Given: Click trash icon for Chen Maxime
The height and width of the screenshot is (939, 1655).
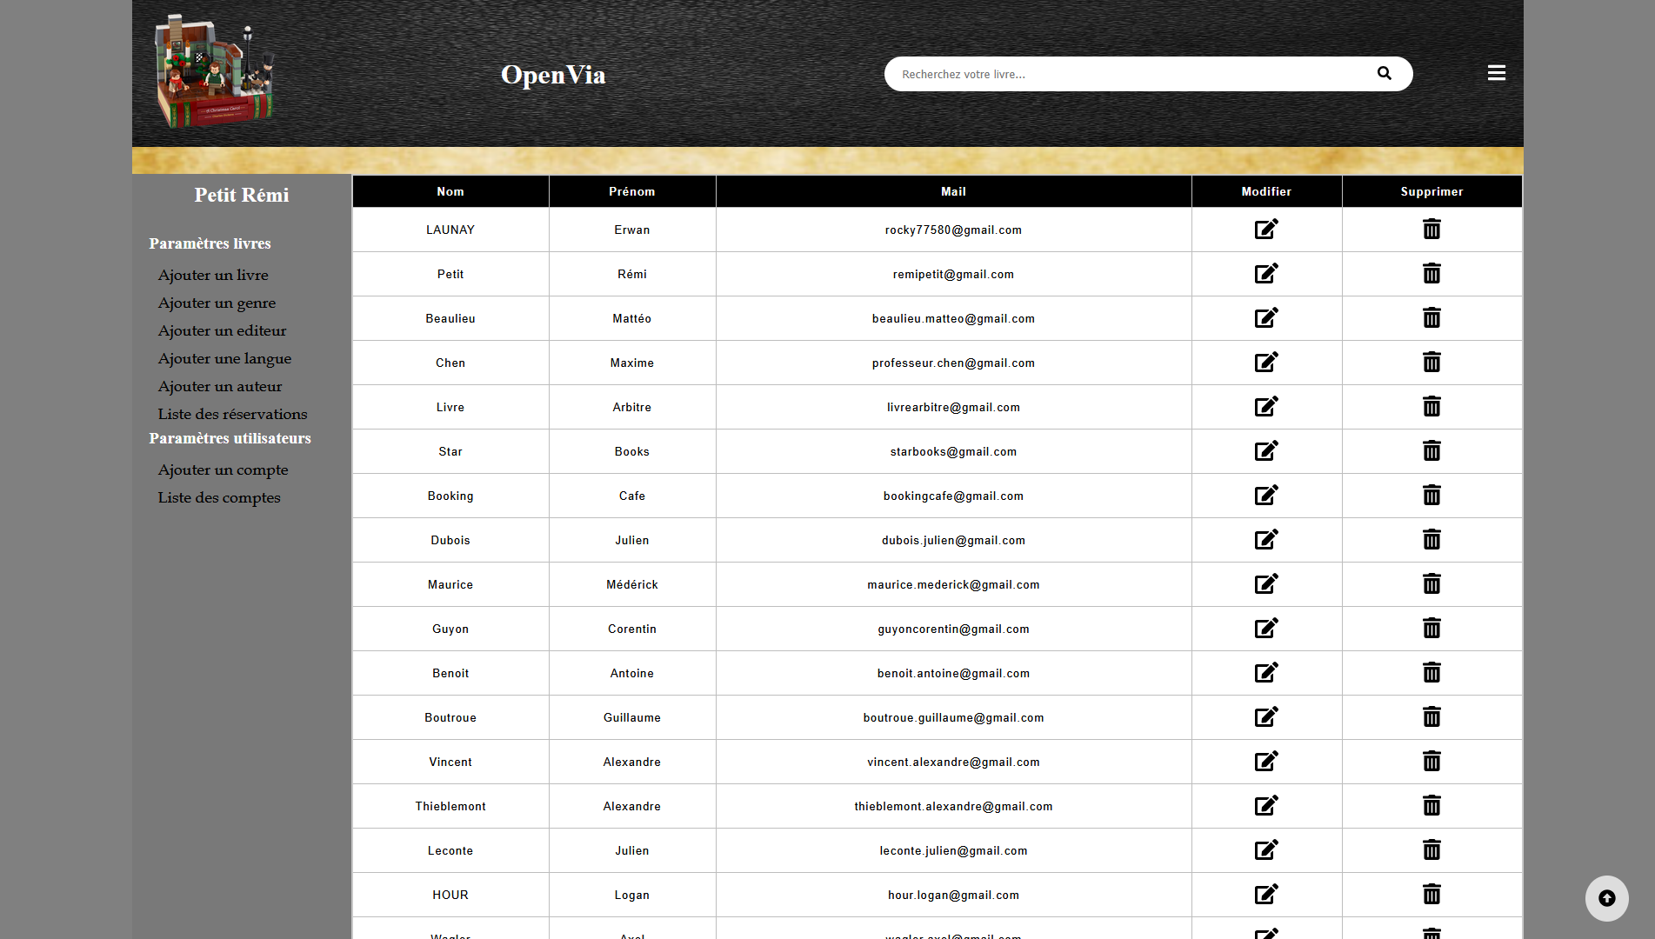Looking at the screenshot, I should 1431,363.
